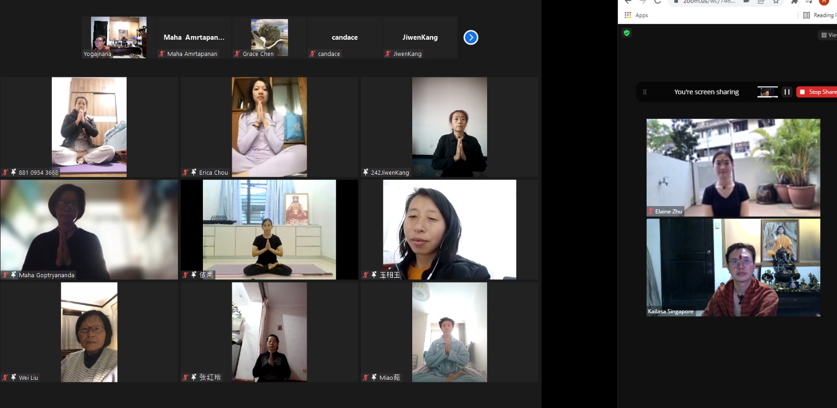Open the browser Extensions puzzle icon

click(x=794, y=2)
